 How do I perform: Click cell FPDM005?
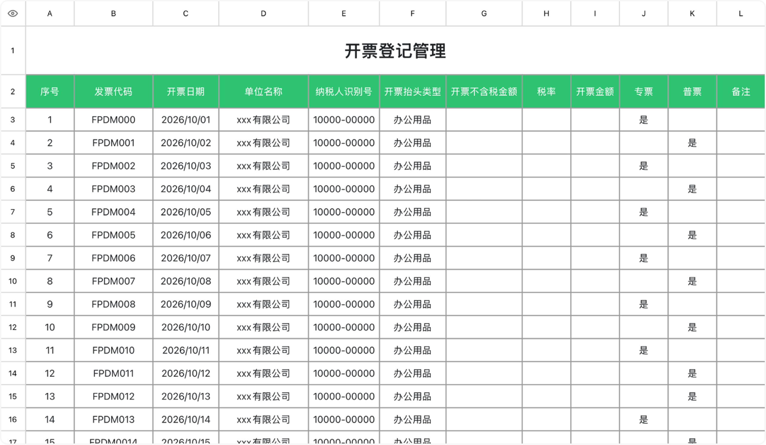113,235
